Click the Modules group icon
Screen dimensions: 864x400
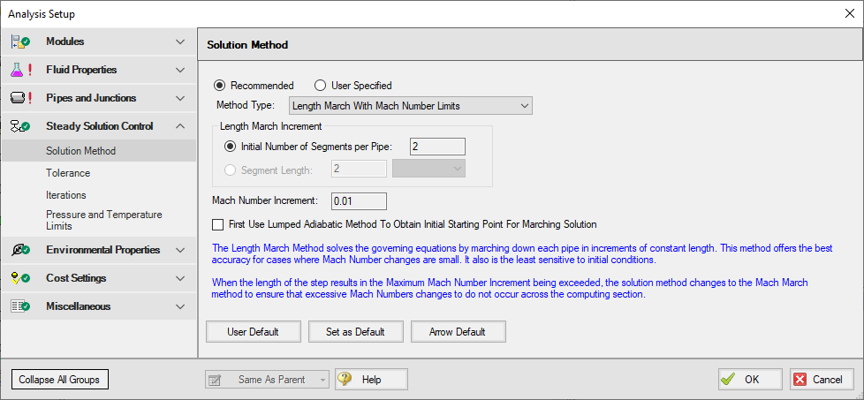pyautogui.click(x=20, y=42)
